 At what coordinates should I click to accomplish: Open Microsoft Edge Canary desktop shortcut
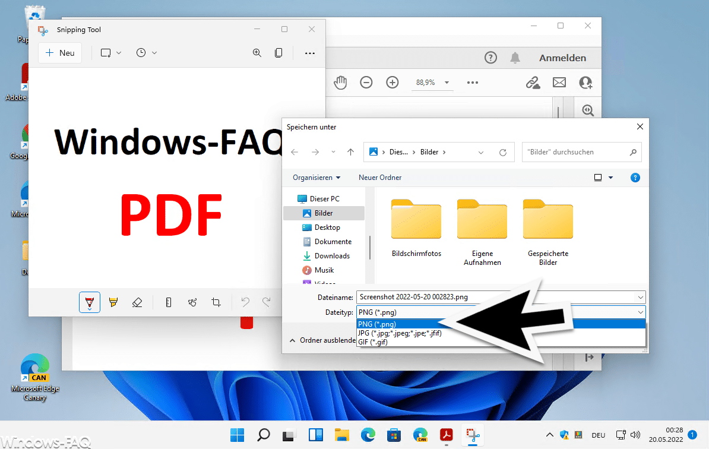pyautogui.click(x=35, y=378)
